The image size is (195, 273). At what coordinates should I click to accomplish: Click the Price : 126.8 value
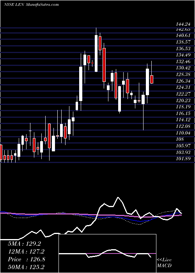click(27, 259)
